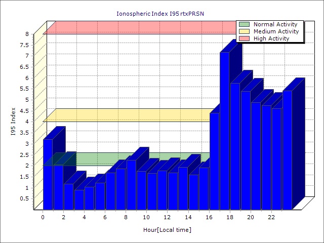Click the y-axis tick label 8
The image size is (324, 243).
click(x=27, y=34)
